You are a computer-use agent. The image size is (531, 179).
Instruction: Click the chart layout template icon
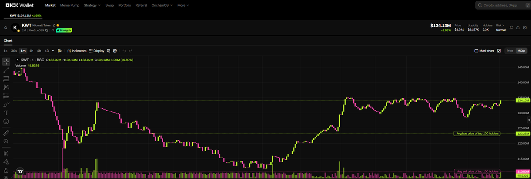(x=108, y=51)
